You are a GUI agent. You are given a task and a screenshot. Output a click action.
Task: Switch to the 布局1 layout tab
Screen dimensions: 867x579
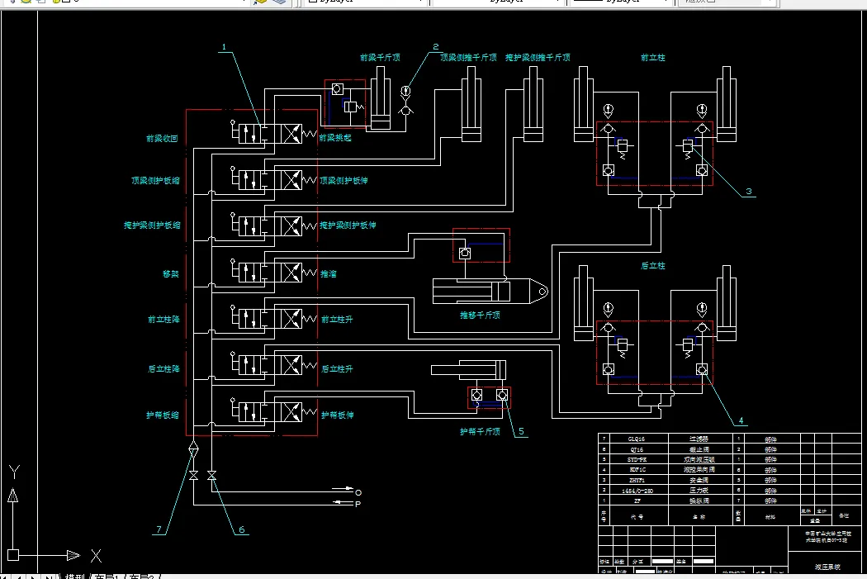coord(107,577)
